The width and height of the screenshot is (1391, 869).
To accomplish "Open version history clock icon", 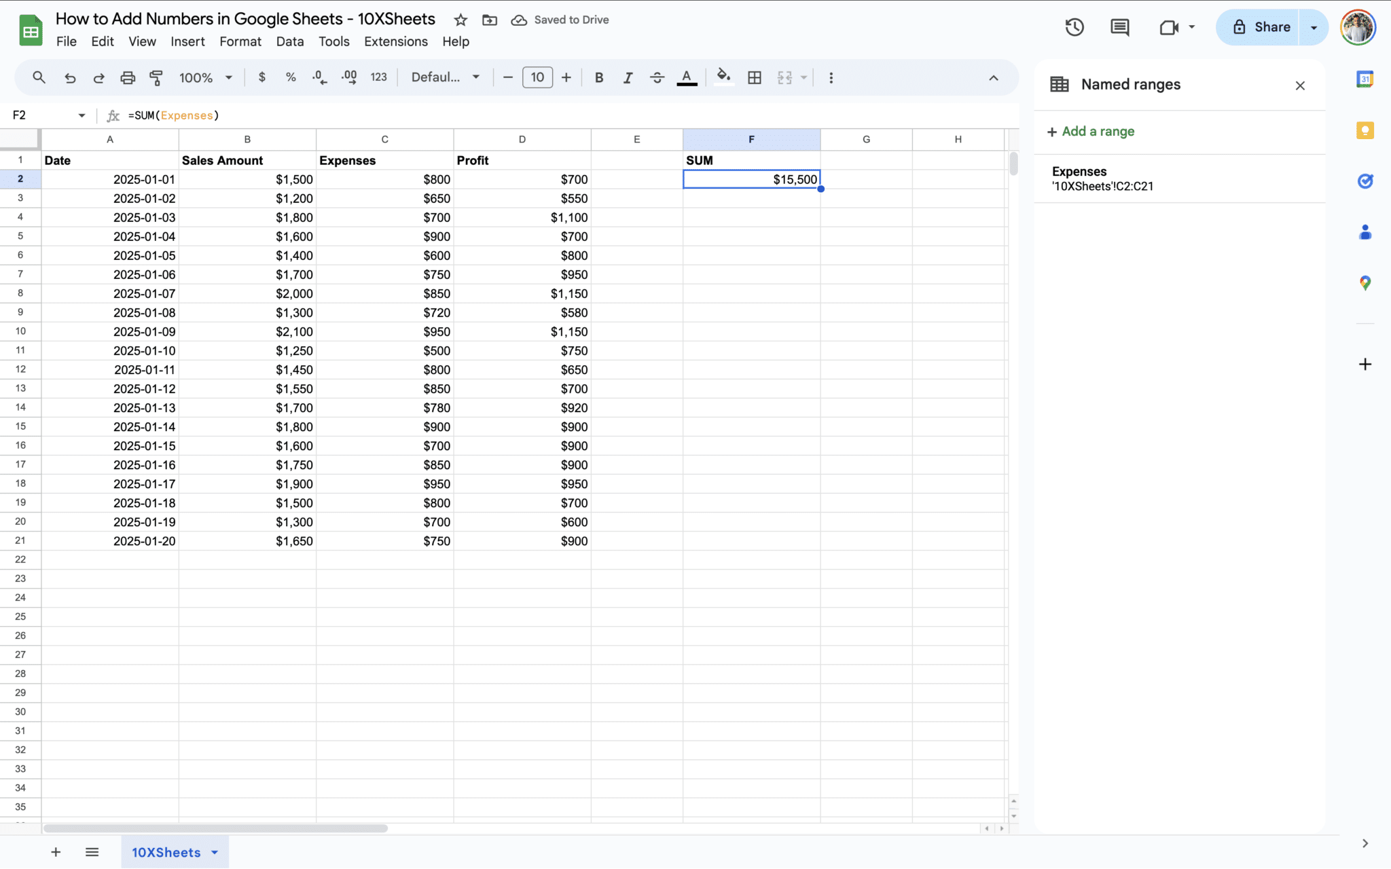I will (x=1074, y=27).
